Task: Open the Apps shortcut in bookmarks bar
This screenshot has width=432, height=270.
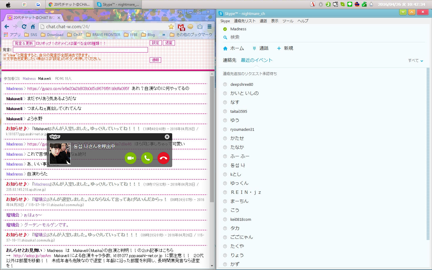Action: coord(12,35)
